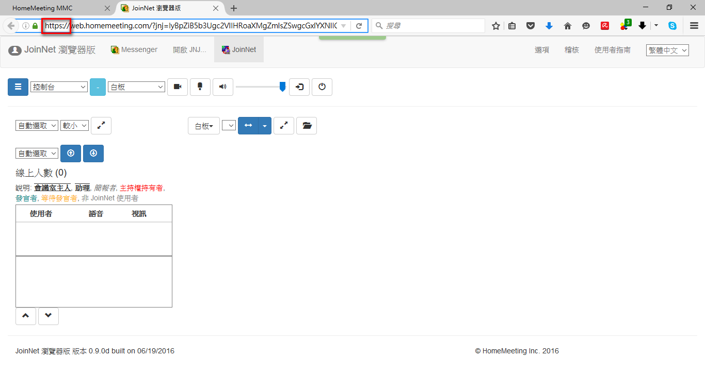Close the JoinNet 瀏覽器版 browser tab

click(x=215, y=8)
